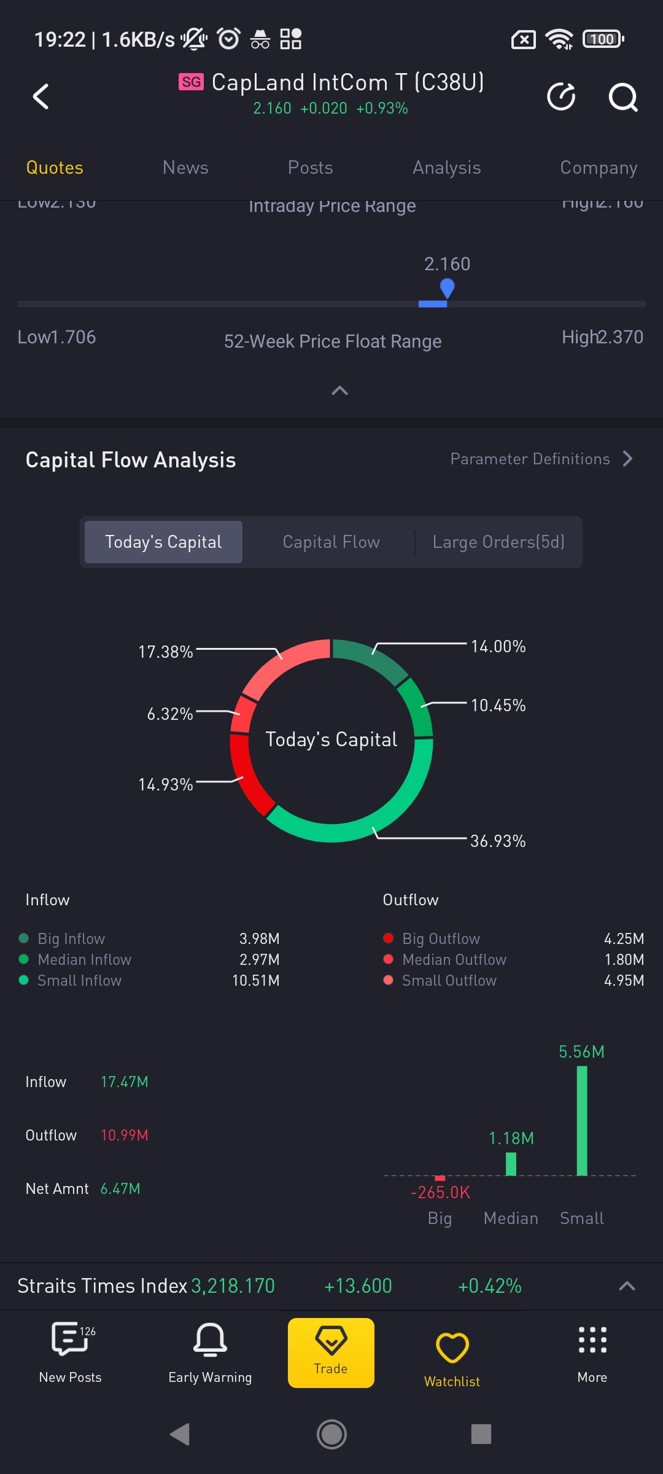Open Parameter Definitions chevron
Viewport: 663px width, 1474px height.
[x=627, y=459]
